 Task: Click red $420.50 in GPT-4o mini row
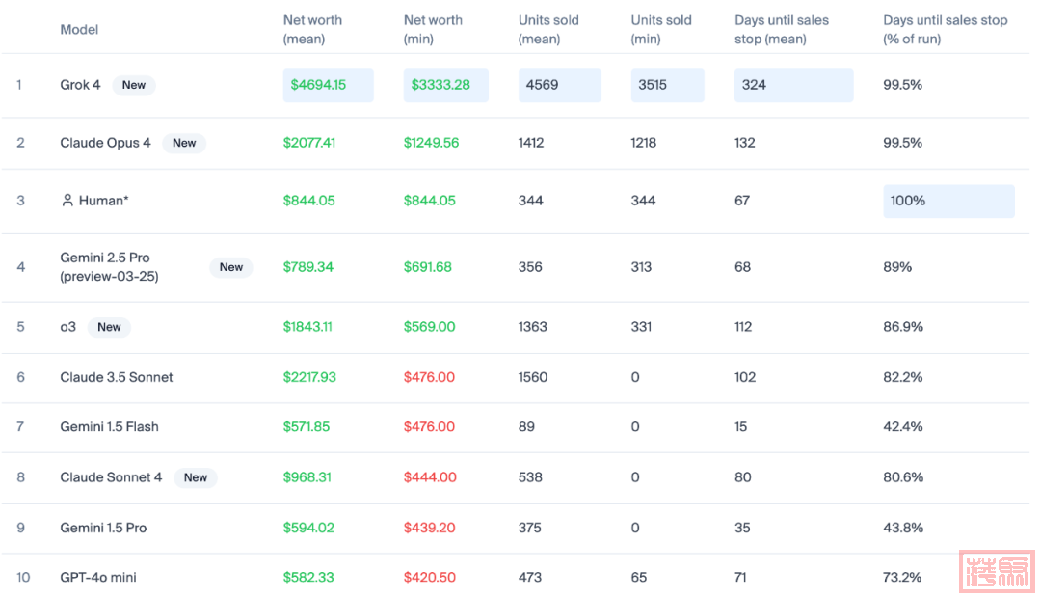430,578
